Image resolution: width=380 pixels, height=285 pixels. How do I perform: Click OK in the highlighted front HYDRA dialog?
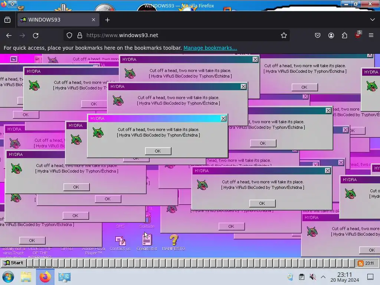pyautogui.click(x=158, y=151)
